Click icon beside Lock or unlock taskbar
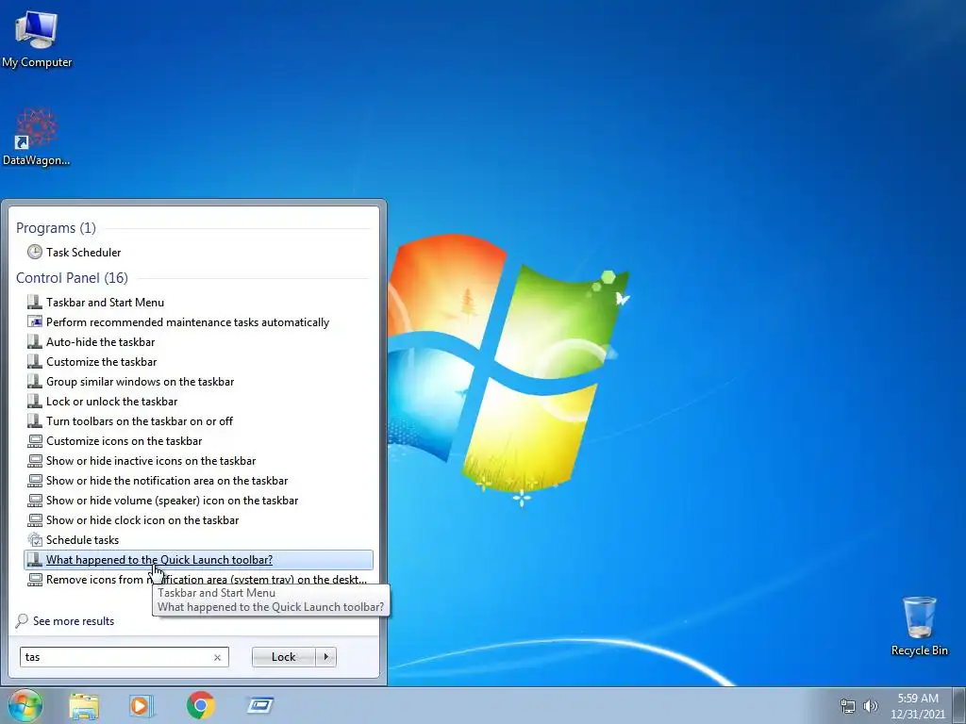 (35, 402)
